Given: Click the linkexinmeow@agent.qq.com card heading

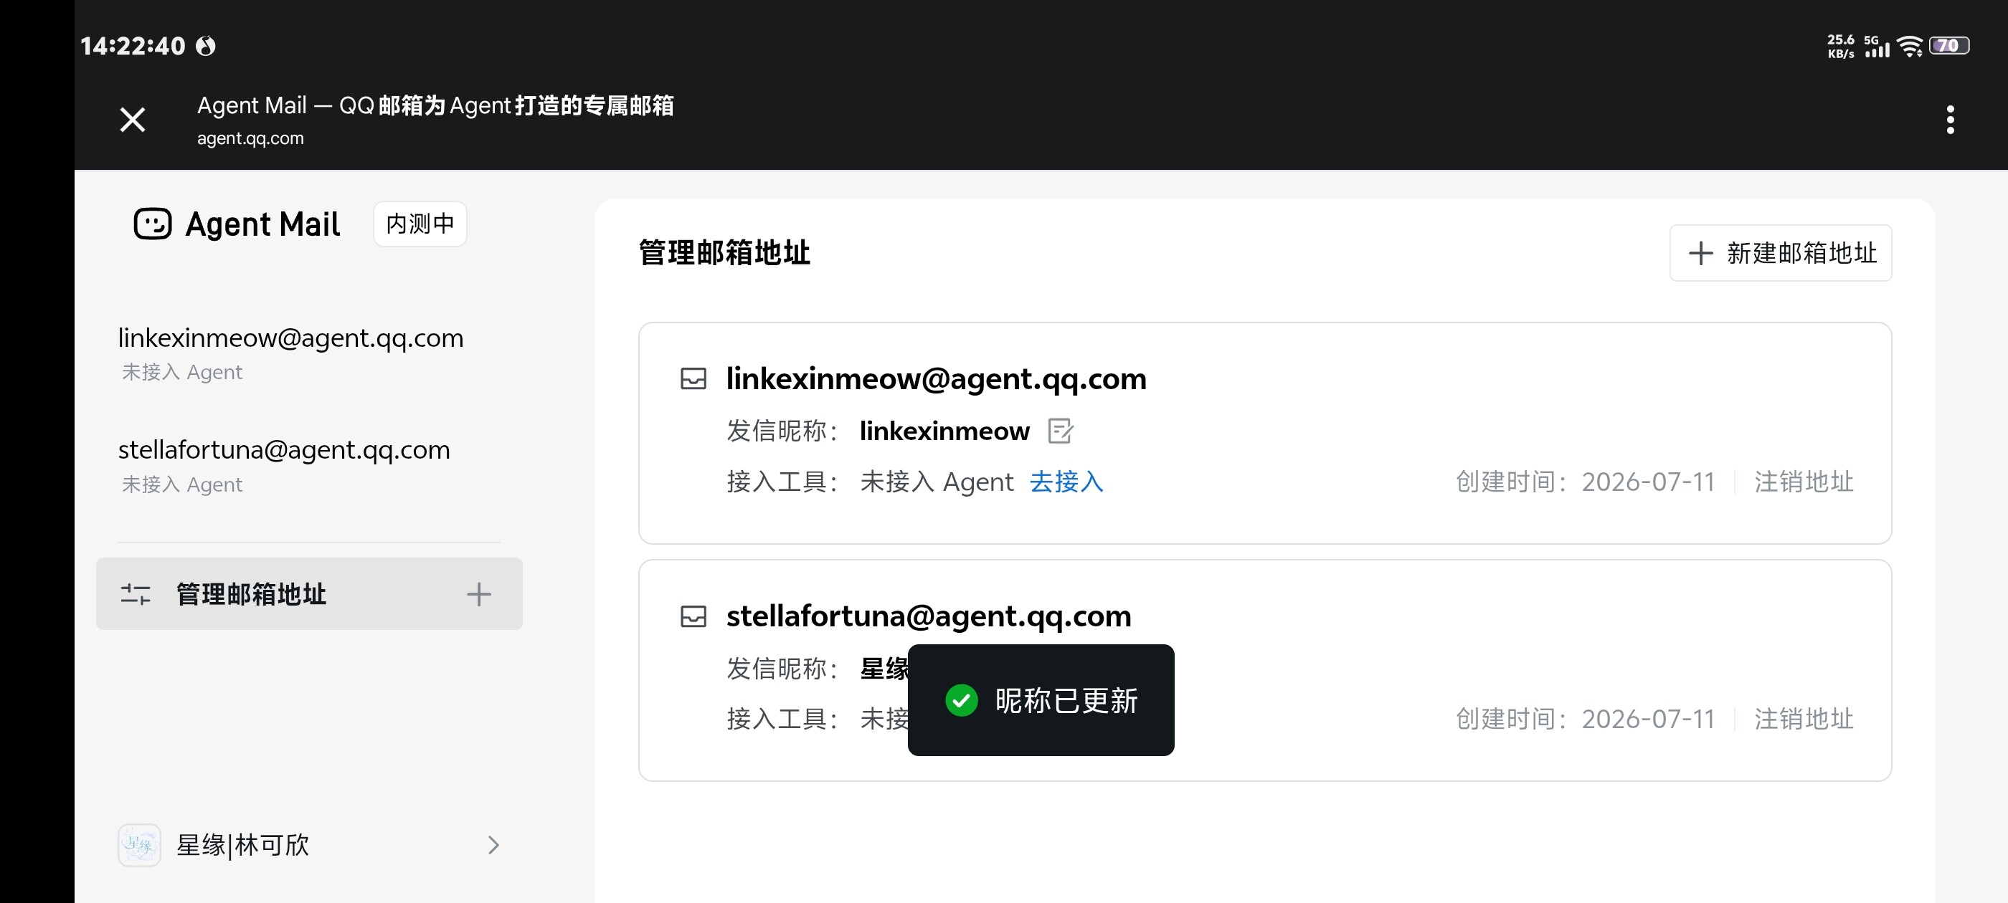Looking at the screenshot, I should pos(936,378).
